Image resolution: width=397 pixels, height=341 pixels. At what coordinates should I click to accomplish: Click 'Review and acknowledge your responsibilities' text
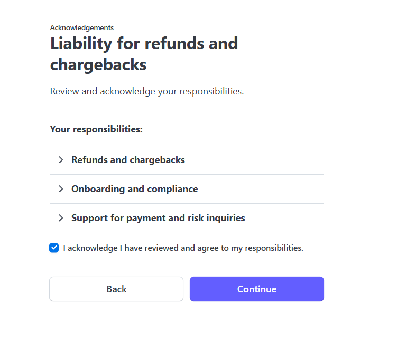(147, 91)
